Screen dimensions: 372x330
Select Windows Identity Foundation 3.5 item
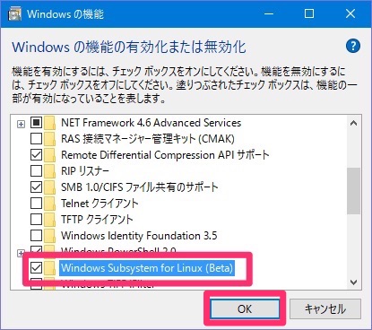pyautogui.click(x=139, y=236)
